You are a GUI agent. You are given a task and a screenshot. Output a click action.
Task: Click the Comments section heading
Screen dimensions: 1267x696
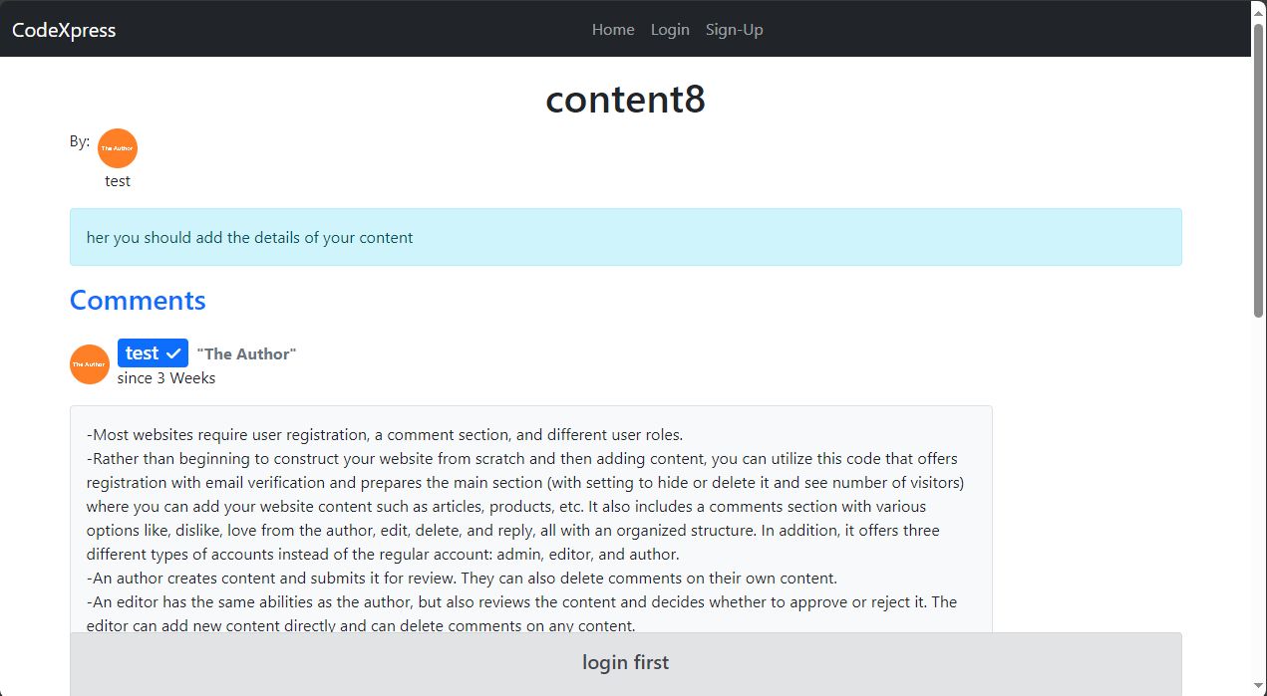pyautogui.click(x=138, y=301)
